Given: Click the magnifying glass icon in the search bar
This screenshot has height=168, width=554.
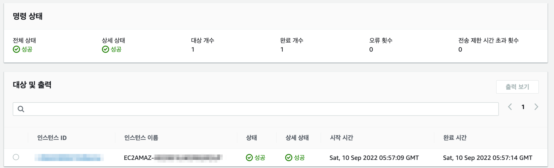Looking at the screenshot, I should [x=21, y=109].
